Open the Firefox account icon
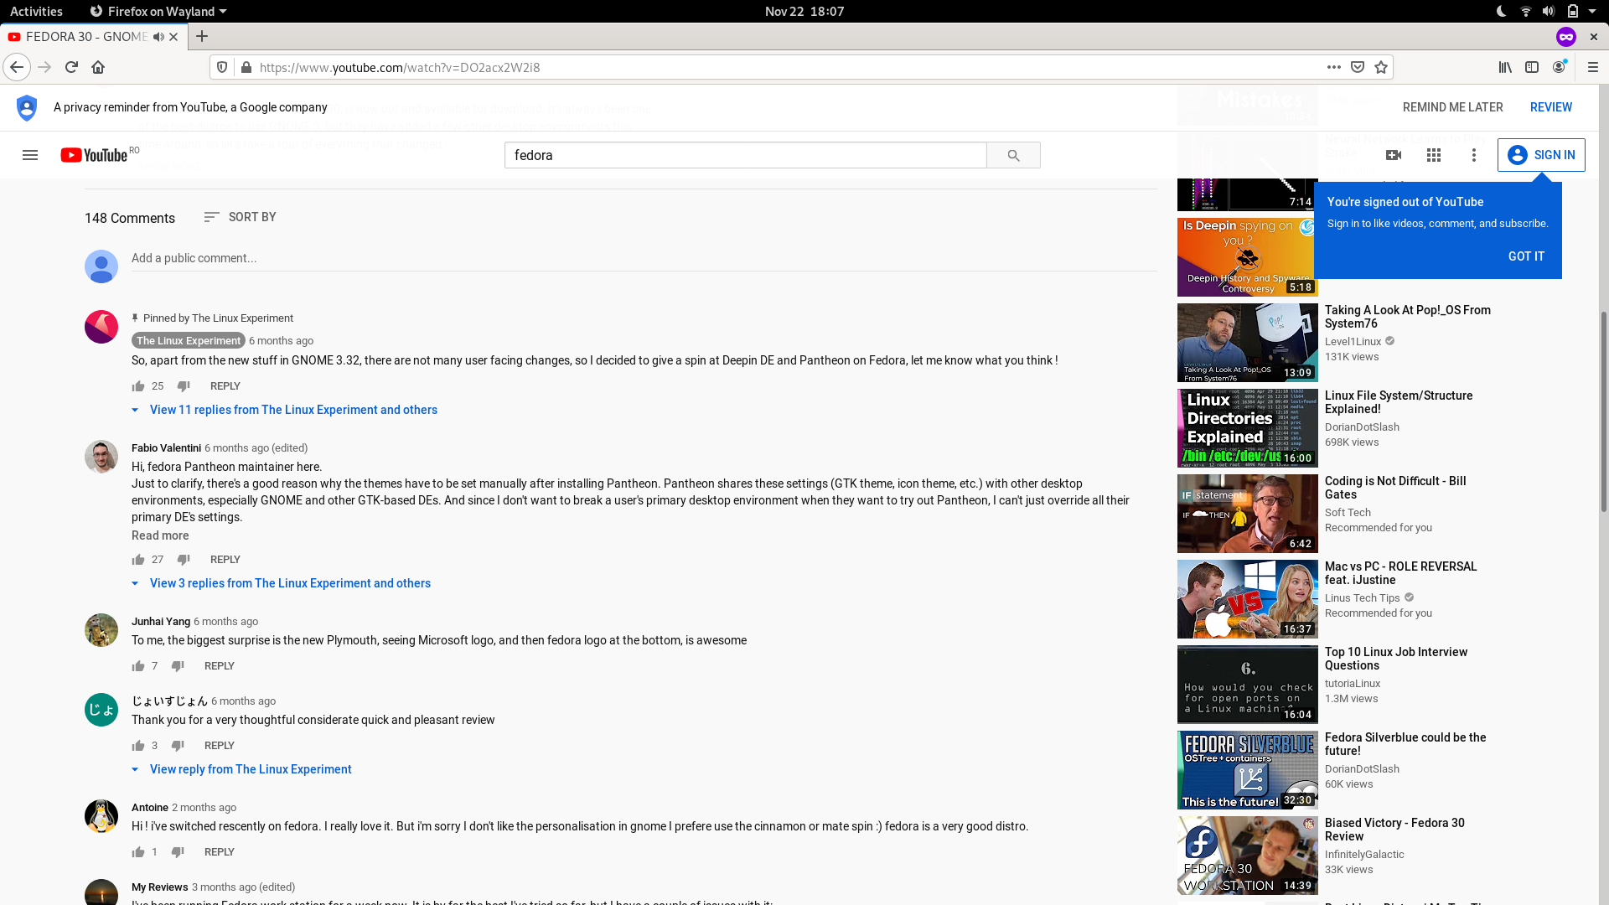1609x905 pixels. [1559, 67]
